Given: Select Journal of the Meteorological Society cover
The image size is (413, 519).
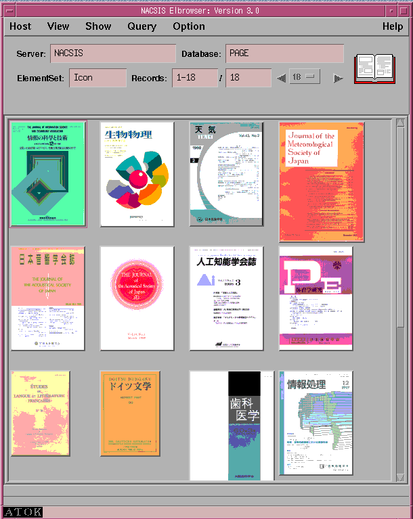Looking at the screenshot, I should click(x=322, y=182).
